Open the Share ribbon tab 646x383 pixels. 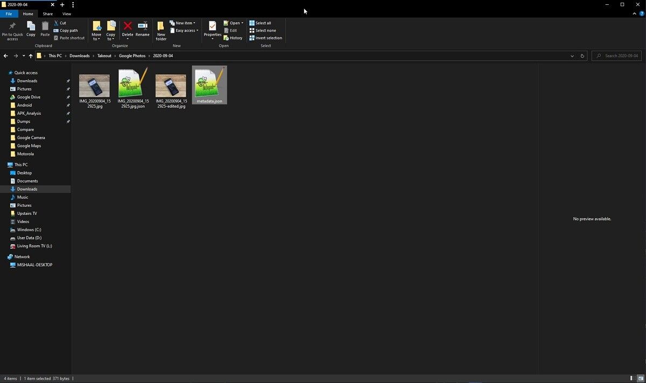(x=46, y=13)
